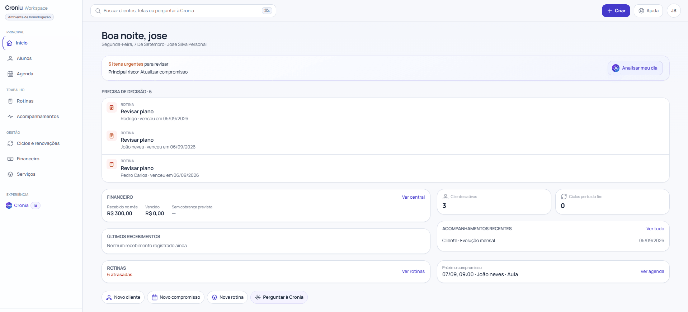Image resolution: width=688 pixels, height=312 pixels.
Task: Click the Novo compromisso button
Action: (x=176, y=297)
